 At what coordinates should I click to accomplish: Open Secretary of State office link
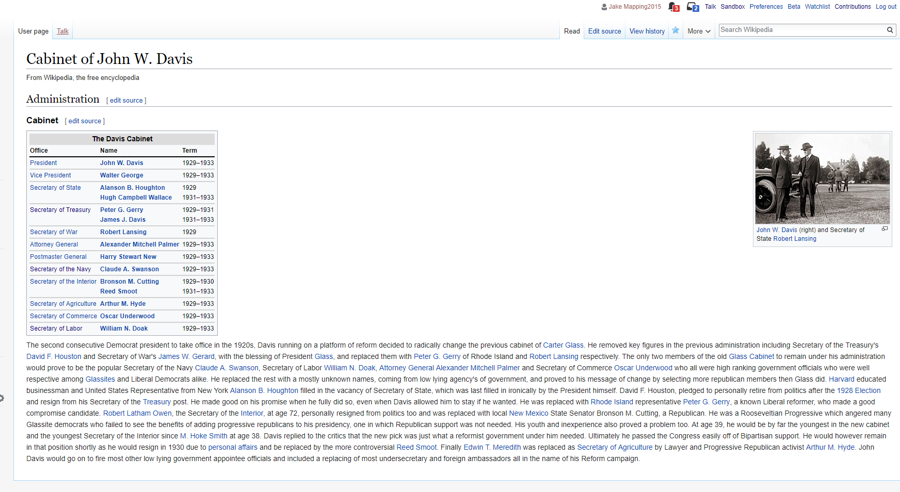(x=55, y=188)
